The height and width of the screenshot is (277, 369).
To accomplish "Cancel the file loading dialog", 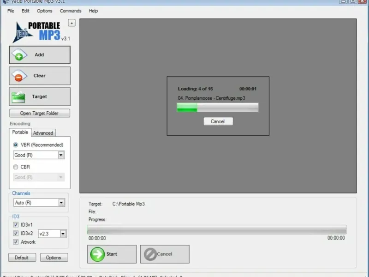I will [218, 121].
